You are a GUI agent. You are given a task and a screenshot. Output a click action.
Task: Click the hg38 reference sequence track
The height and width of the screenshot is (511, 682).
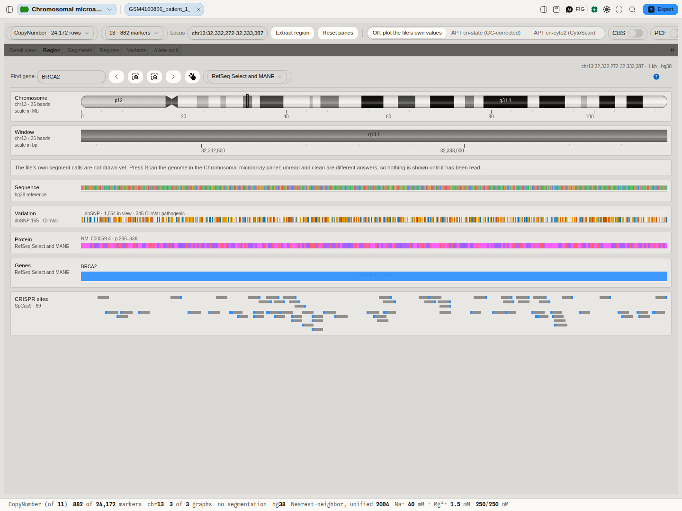tap(374, 188)
